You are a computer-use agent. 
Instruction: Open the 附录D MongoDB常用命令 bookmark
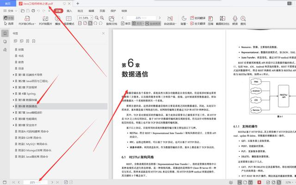coord(35,150)
